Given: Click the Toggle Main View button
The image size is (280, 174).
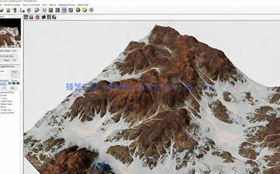Looking at the screenshot, I should click(x=10, y=66).
